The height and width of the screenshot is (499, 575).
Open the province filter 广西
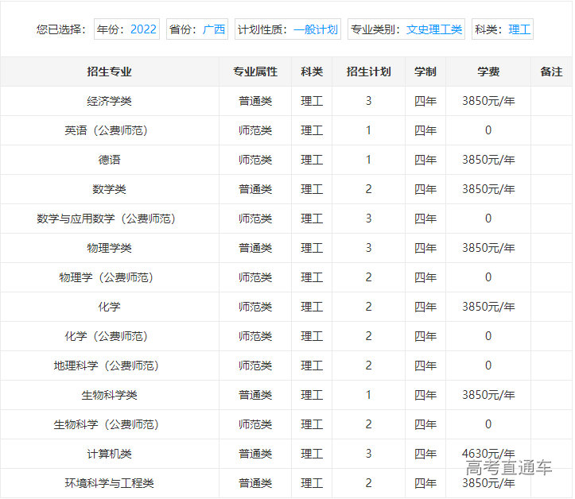213,29
